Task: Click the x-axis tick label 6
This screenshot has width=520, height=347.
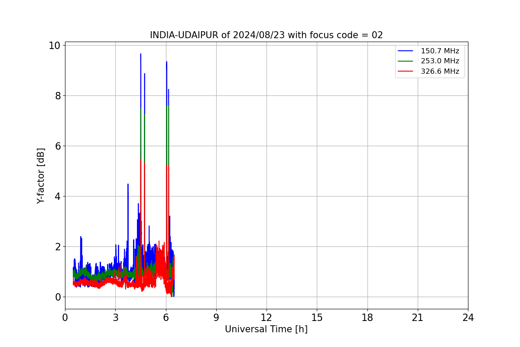Action: (x=166, y=318)
